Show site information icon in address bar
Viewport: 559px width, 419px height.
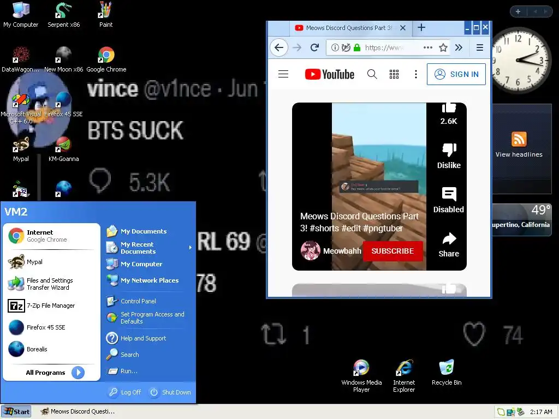(x=335, y=47)
